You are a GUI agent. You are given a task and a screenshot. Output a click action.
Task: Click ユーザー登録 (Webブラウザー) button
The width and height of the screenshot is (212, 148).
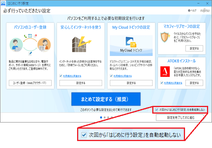[x=30, y=83]
